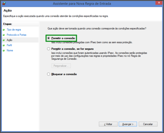Click the green bullet beside 'Protocolo e Portas'
Image resolution: width=164 pixels, height=133 pixels.
tap(4, 35)
